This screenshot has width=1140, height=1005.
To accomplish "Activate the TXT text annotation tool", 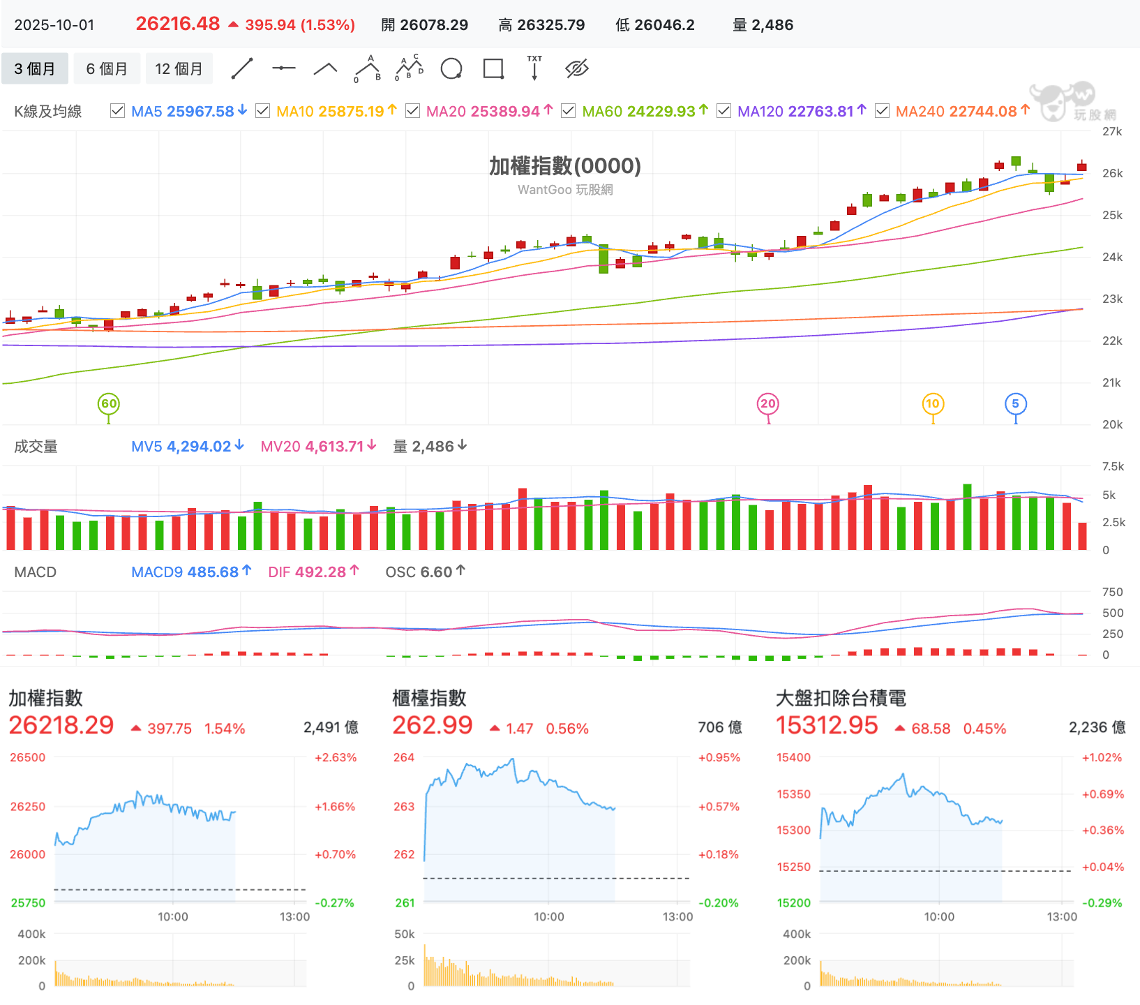I will (x=534, y=68).
